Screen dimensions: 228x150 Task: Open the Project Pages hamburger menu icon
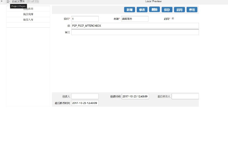[8, 1]
